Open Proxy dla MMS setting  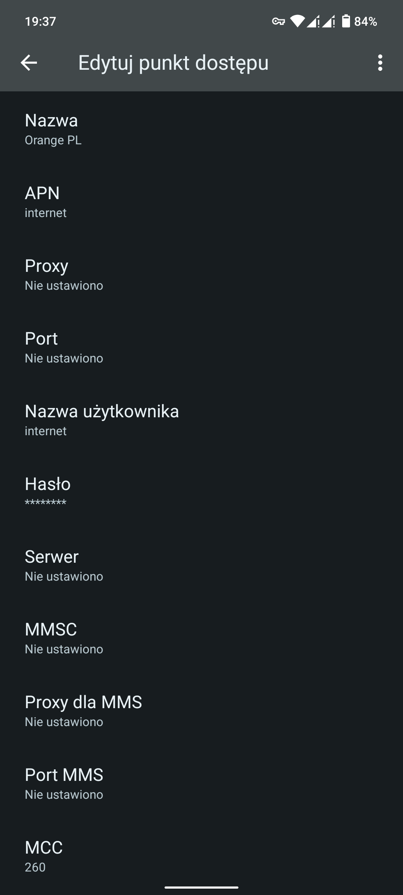coord(201,710)
